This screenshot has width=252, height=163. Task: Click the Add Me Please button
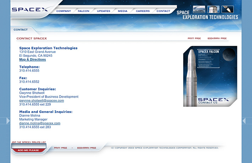point(28,150)
